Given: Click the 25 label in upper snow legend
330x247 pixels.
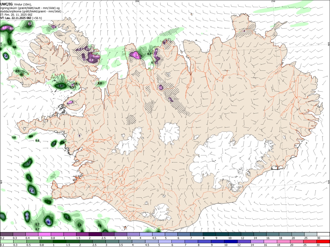Looking at the screenshot, I should [306, 238].
